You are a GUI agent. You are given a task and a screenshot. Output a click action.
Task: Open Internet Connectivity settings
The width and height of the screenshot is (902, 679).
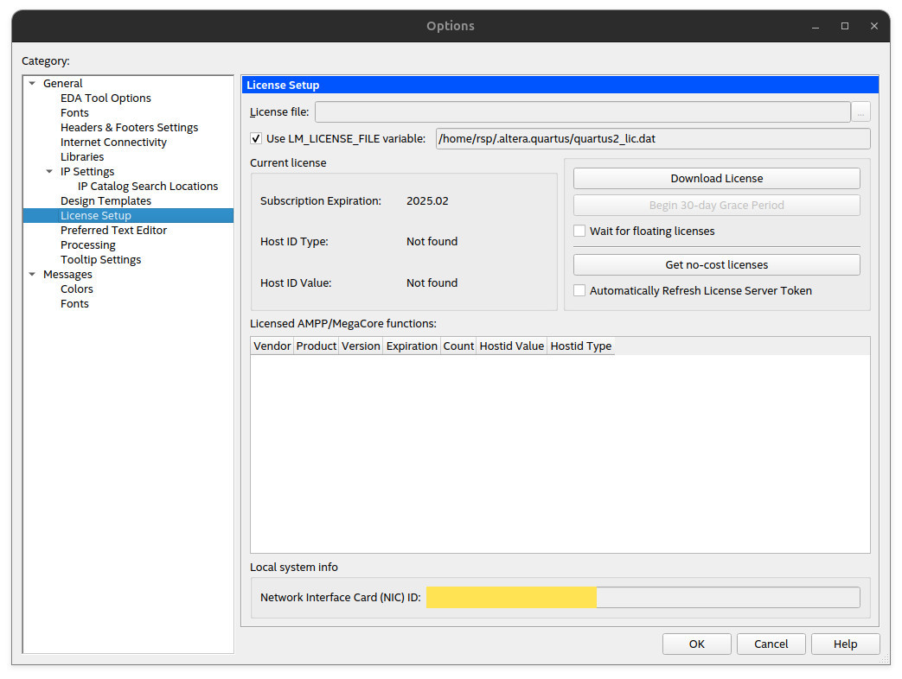pyautogui.click(x=113, y=143)
